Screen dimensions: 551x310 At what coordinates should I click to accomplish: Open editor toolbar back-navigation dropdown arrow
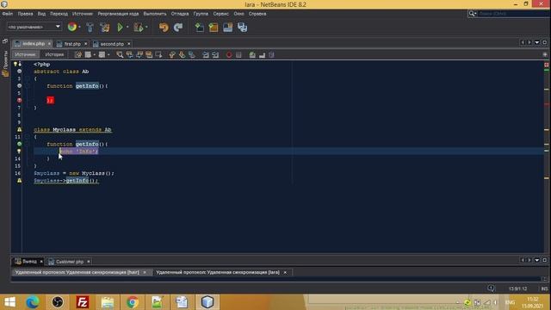click(95, 55)
